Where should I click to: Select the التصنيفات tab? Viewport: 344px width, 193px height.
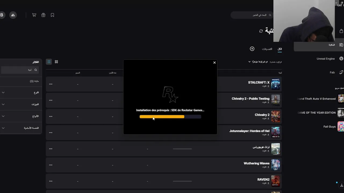[x=267, y=49]
